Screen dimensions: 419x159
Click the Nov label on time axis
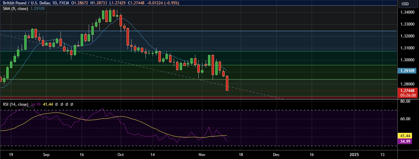[x=202, y=155]
